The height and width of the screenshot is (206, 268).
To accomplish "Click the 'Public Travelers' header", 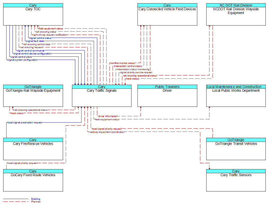I will coord(167,87).
